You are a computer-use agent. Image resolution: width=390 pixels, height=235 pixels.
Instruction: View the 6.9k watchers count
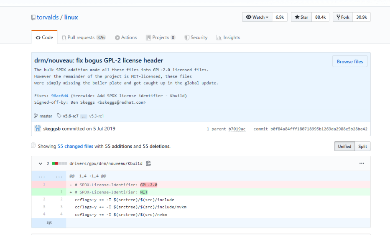[x=280, y=17]
